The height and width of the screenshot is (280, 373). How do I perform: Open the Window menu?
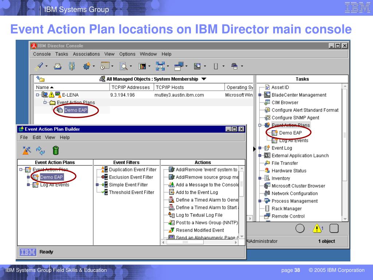pyautogui.click(x=148, y=54)
